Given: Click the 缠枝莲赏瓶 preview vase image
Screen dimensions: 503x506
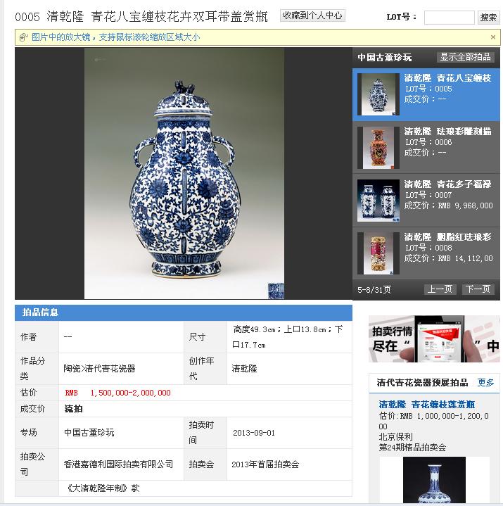Looking at the screenshot, I should tap(434, 480).
